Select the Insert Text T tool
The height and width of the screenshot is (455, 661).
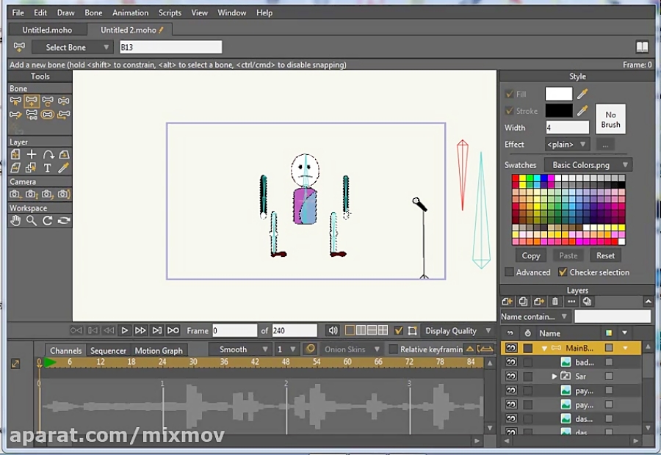point(48,168)
